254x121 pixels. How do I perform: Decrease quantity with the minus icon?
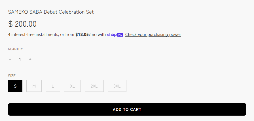(10, 59)
